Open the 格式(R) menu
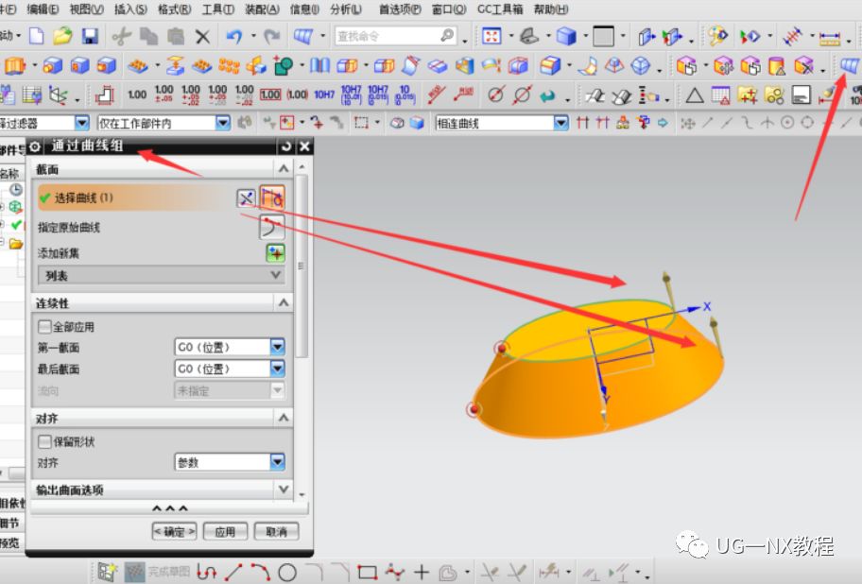 pyautogui.click(x=174, y=9)
